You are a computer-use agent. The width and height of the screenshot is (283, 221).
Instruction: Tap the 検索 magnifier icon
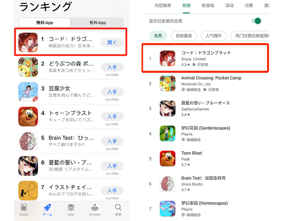click(118, 208)
